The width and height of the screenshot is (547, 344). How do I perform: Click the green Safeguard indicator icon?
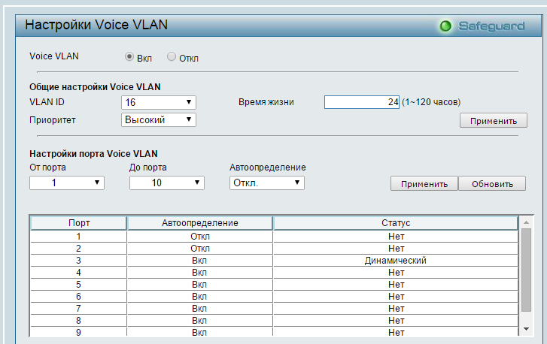coord(445,26)
